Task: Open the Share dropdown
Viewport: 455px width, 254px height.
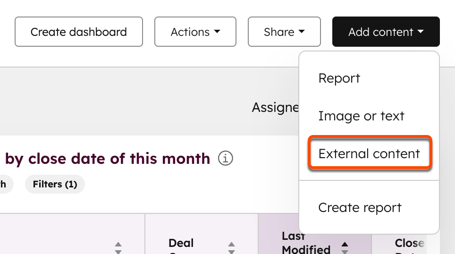Action: point(284,32)
